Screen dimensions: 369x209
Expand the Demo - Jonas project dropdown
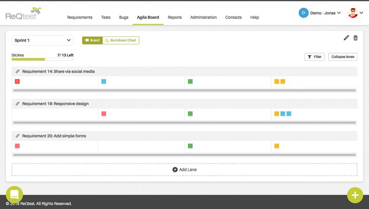coord(325,13)
